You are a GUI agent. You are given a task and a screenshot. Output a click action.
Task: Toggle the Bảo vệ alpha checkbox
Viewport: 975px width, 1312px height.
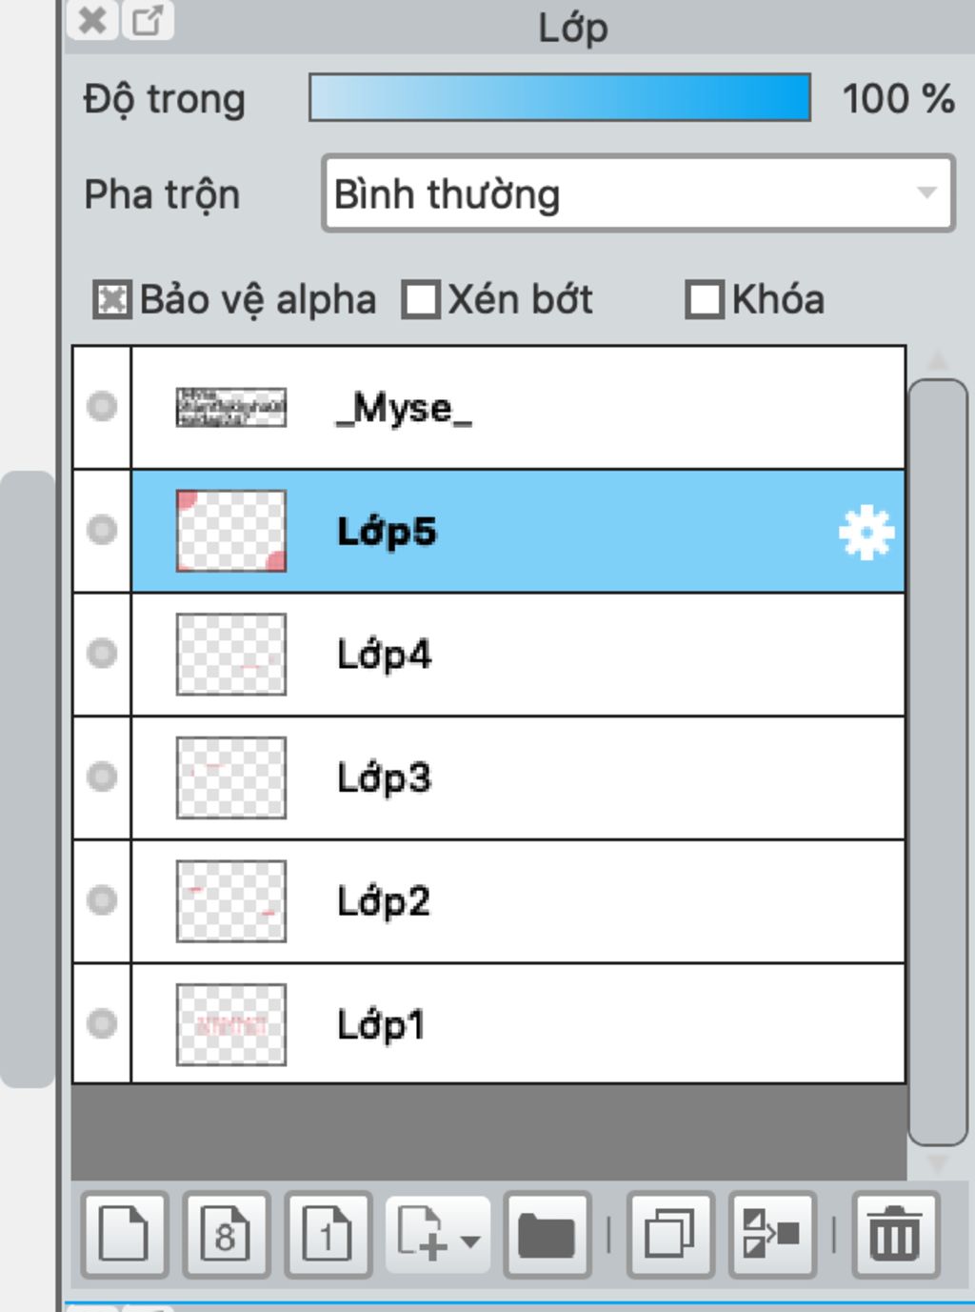(x=111, y=300)
